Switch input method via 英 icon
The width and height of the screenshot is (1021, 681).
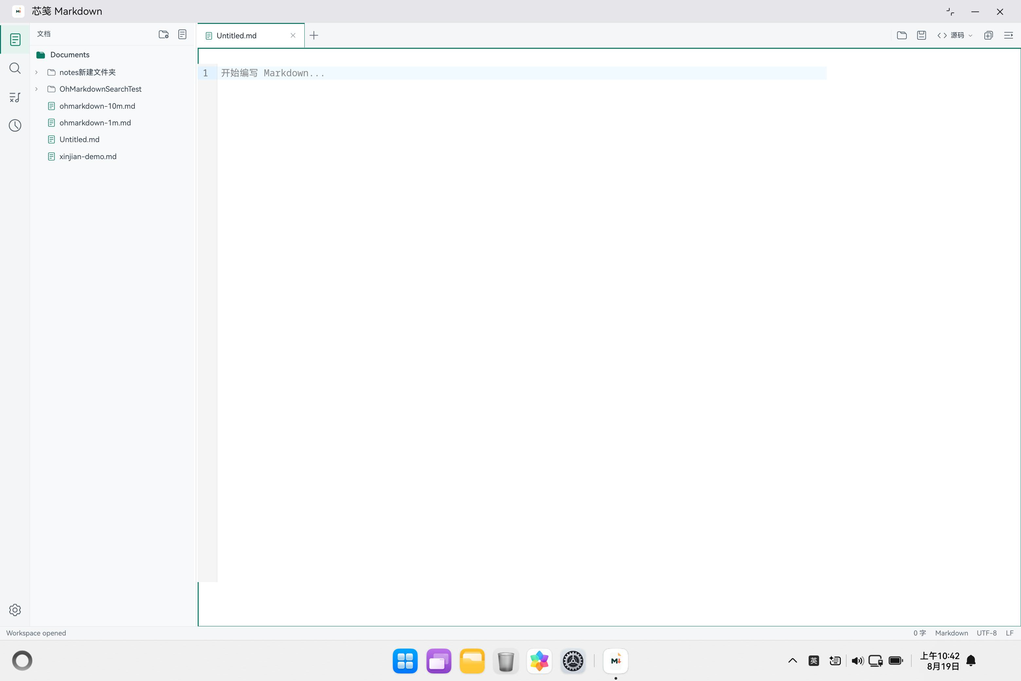click(x=814, y=661)
